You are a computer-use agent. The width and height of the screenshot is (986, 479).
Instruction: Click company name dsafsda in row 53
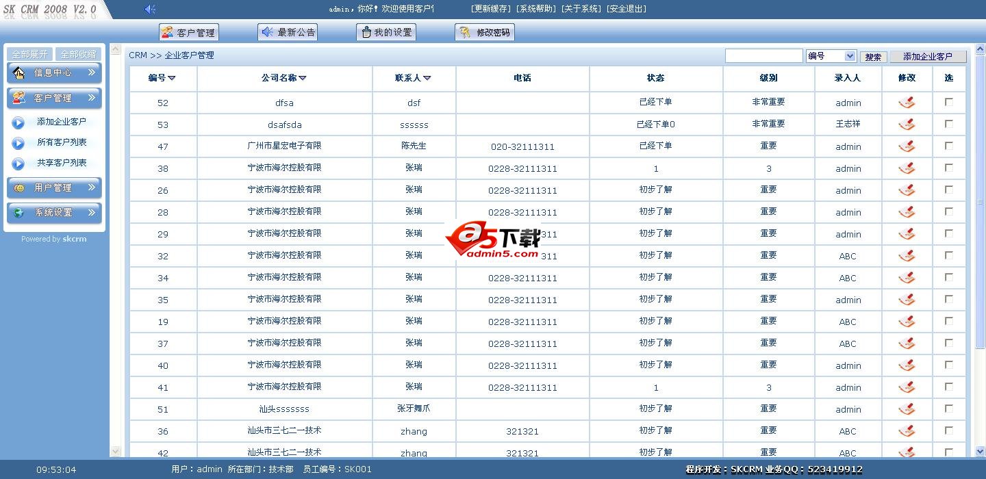tap(284, 125)
